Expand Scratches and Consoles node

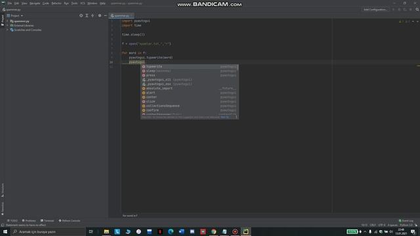(x=7, y=29)
